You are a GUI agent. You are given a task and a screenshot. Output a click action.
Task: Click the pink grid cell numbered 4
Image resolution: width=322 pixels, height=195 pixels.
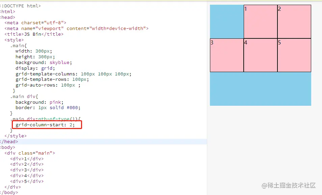coord(260,55)
